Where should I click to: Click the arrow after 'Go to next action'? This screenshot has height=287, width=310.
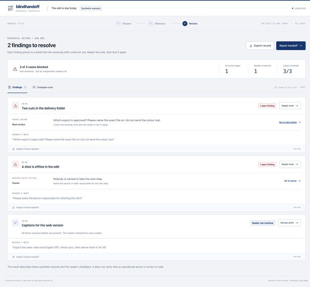pyautogui.click(x=299, y=122)
